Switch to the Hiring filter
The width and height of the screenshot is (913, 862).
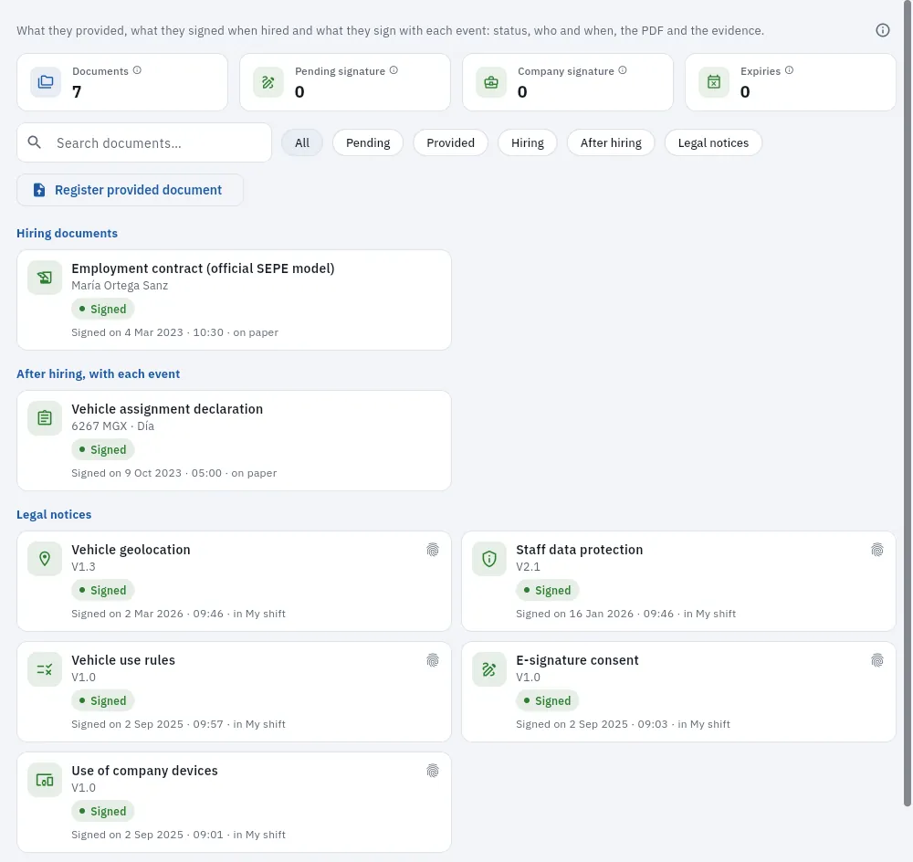tap(528, 142)
